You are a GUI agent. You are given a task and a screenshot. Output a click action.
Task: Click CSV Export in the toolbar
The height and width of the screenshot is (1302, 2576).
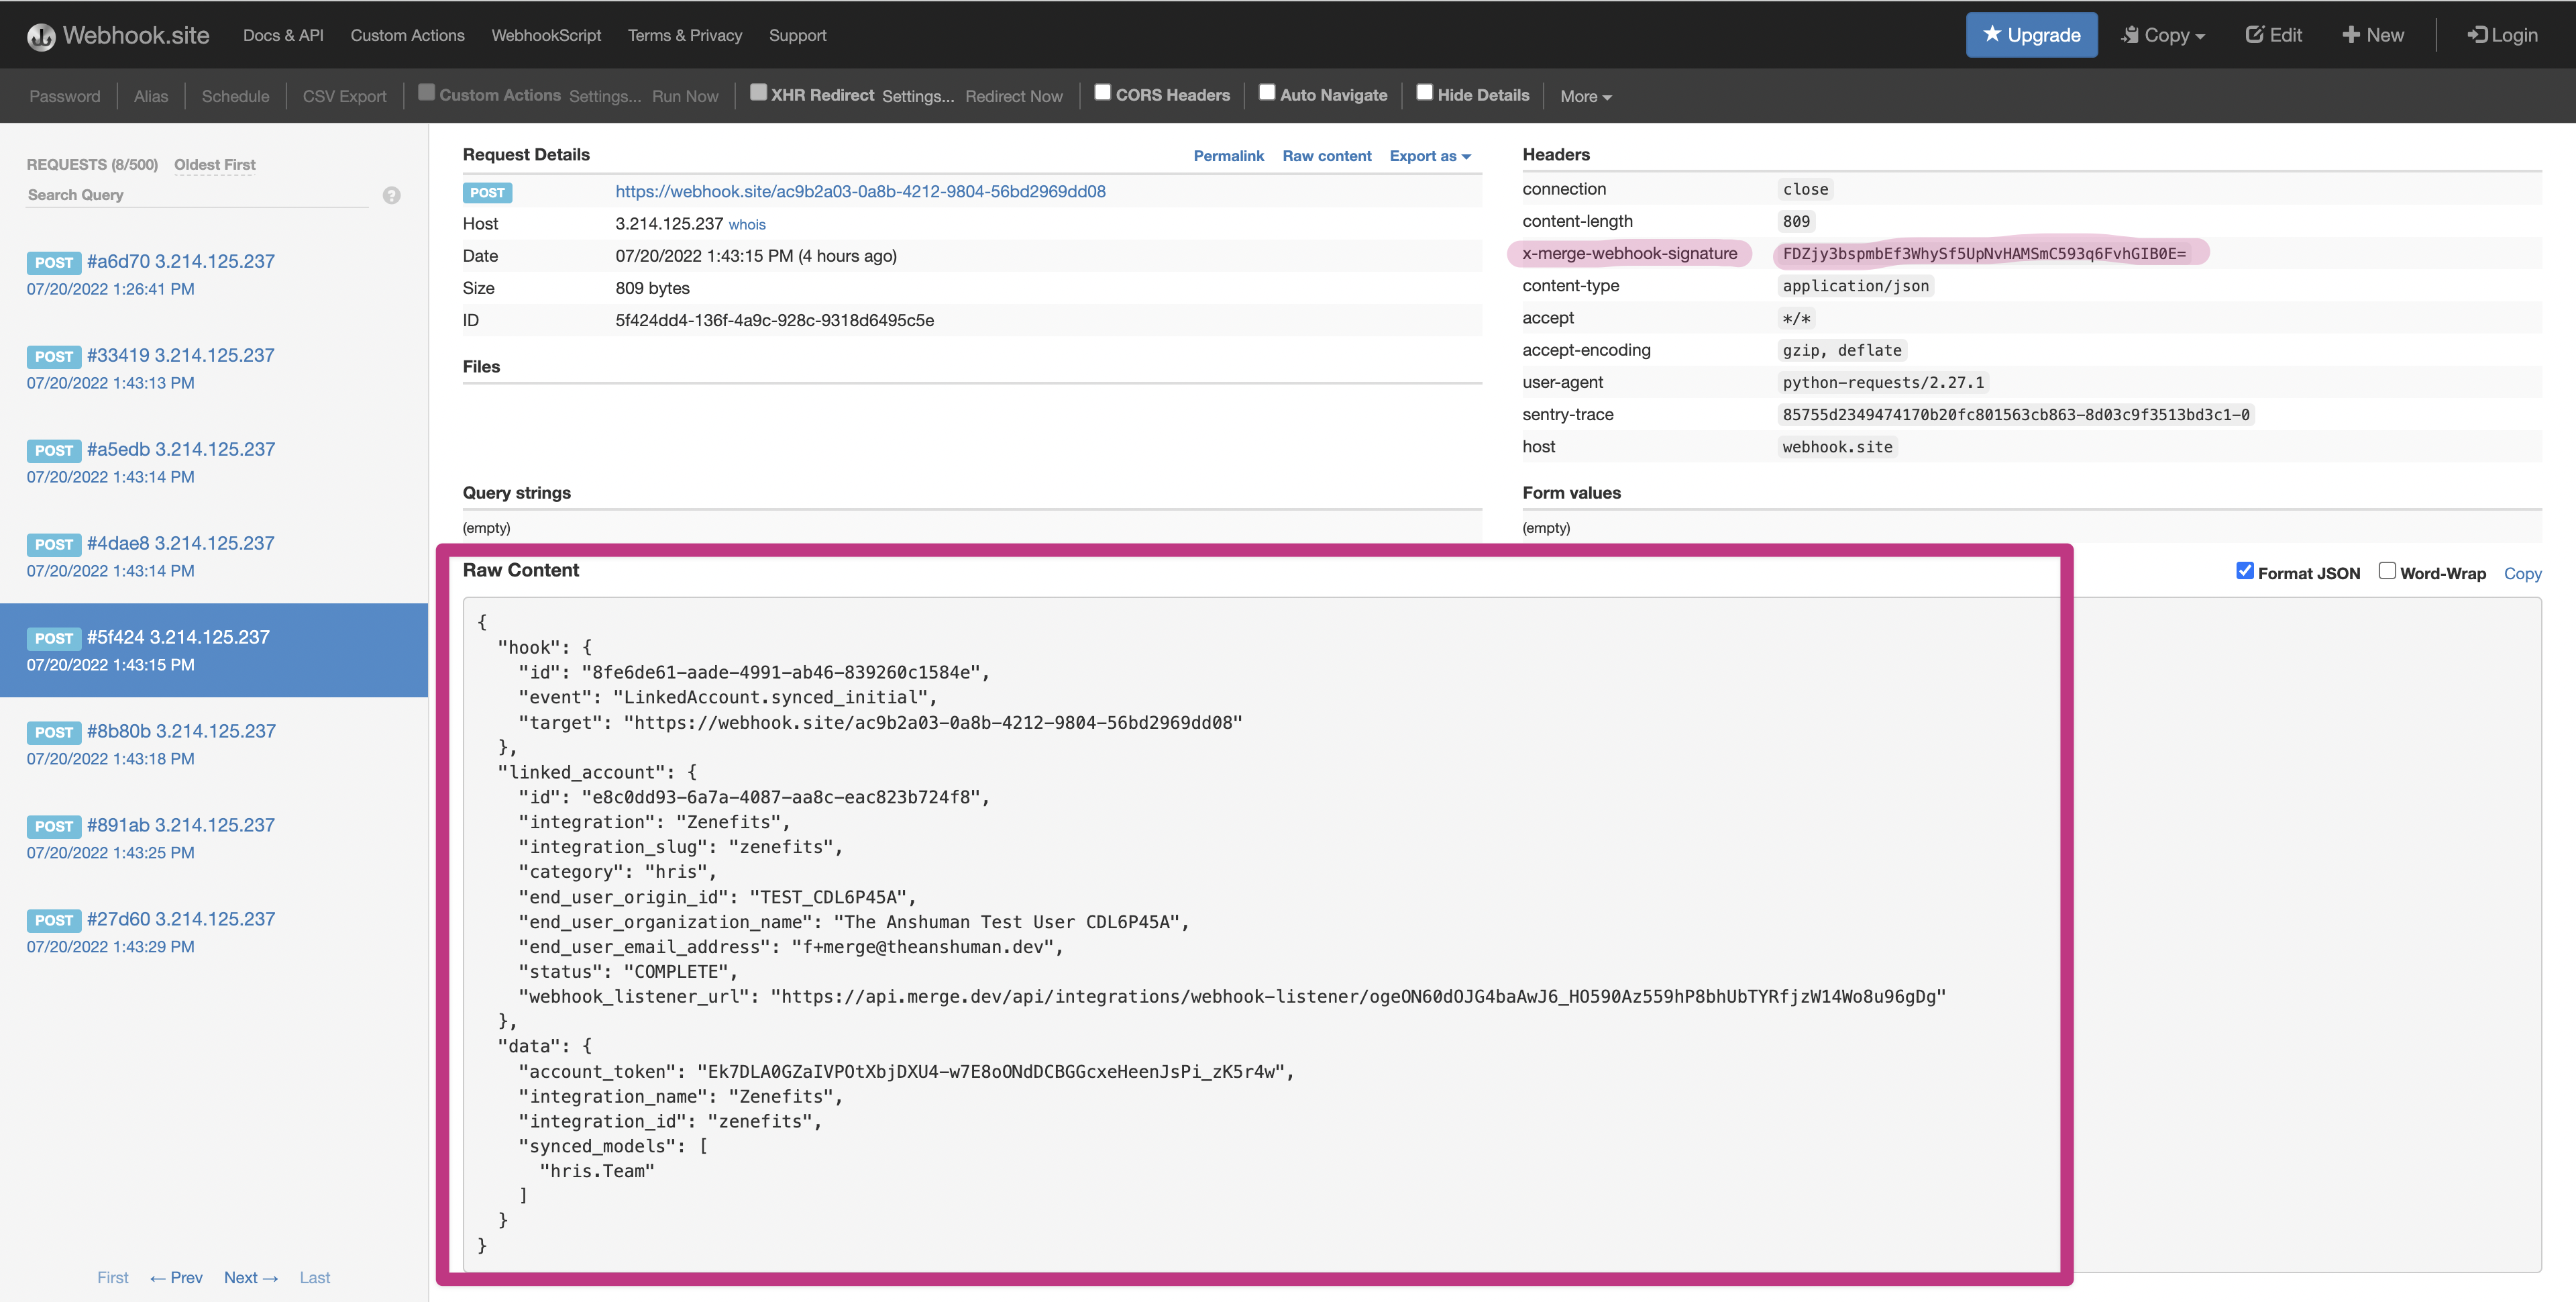(344, 96)
